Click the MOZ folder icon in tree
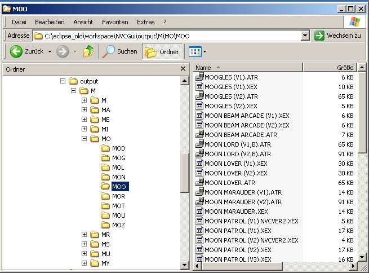Viewport: 369px width, 273px height. [x=105, y=225]
